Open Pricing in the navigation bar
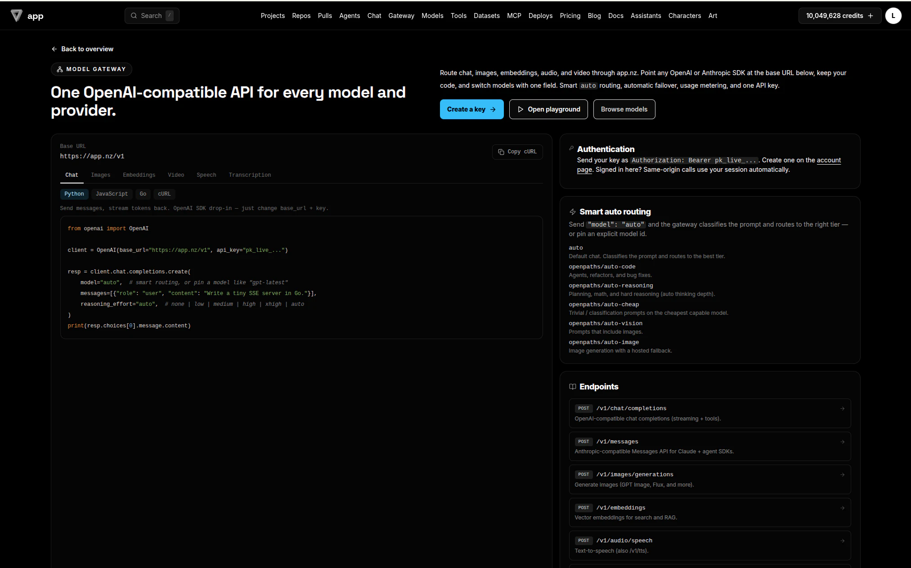The width and height of the screenshot is (911, 568). click(570, 16)
